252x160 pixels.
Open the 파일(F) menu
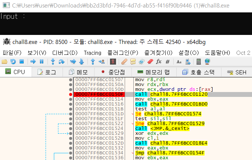pyautogui.click(x=12, y=53)
